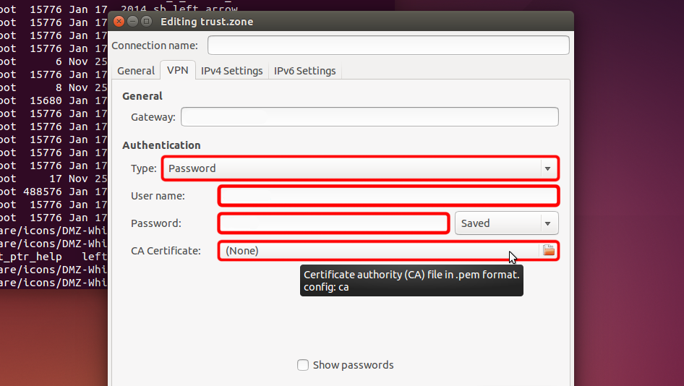Image resolution: width=684 pixels, height=386 pixels.
Task: Minimize the Editing trust.zone dialog
Action: point(133,22)
